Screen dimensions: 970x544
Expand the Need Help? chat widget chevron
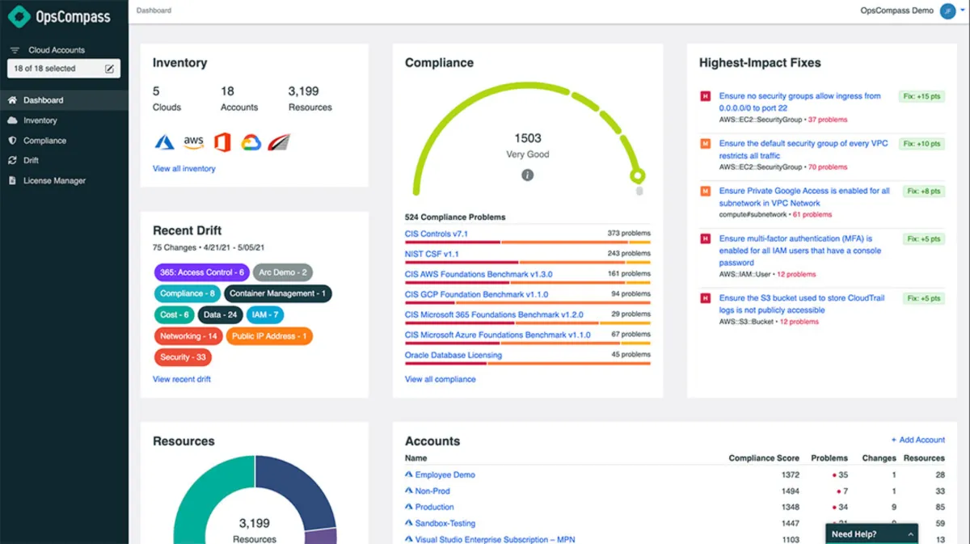(x=910, y=534)
